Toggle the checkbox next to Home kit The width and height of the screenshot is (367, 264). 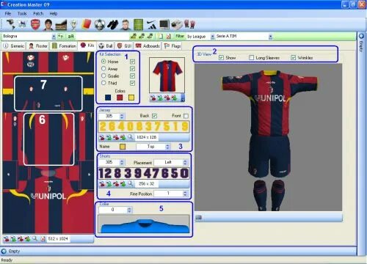[132, 62]
